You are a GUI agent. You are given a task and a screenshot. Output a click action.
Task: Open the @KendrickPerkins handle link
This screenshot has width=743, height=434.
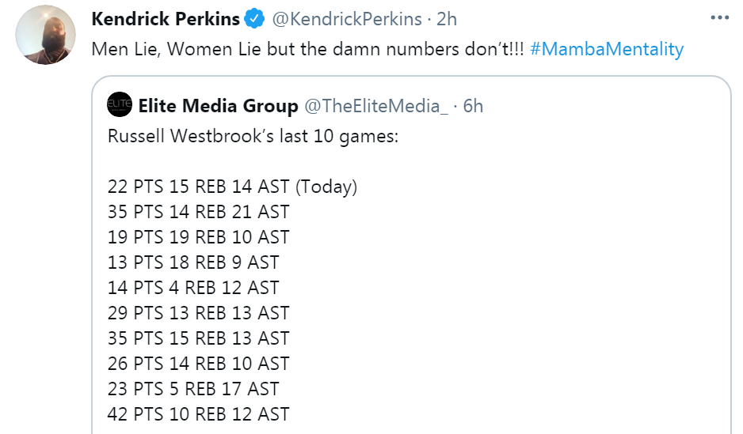(346, 19)
